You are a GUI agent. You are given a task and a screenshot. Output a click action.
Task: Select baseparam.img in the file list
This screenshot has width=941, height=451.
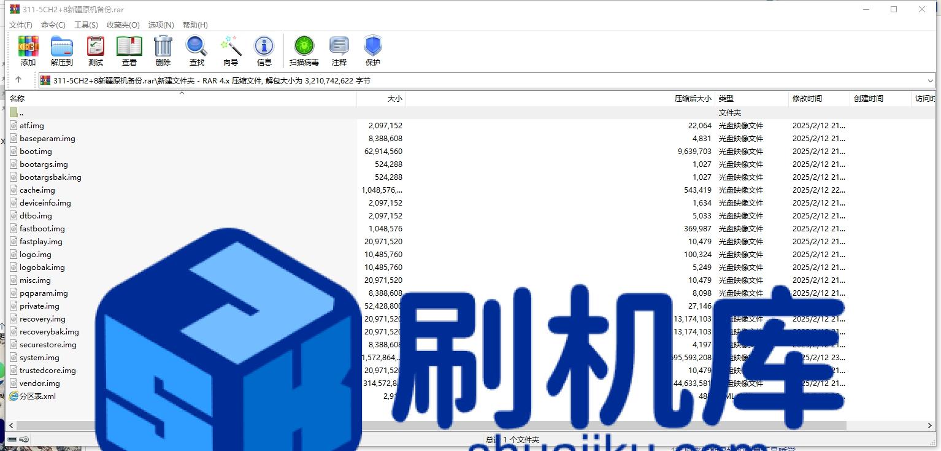click(47, 138)
